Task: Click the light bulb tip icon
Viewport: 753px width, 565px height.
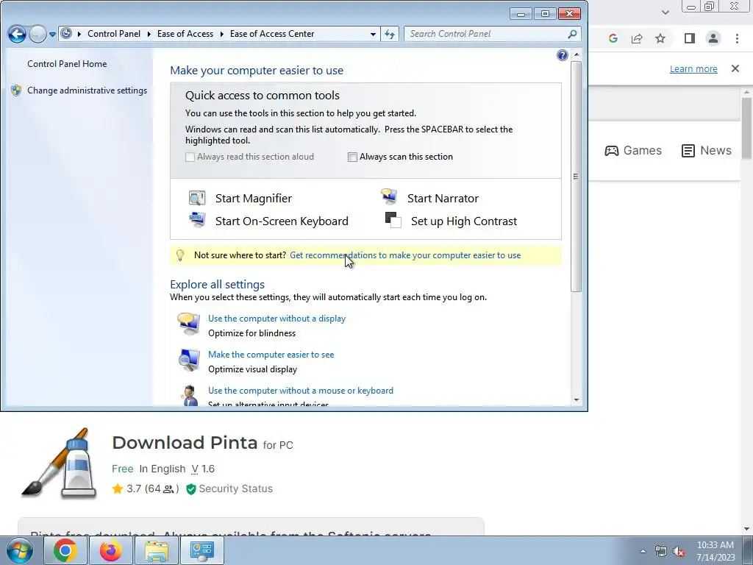Action: pos(180,255)
